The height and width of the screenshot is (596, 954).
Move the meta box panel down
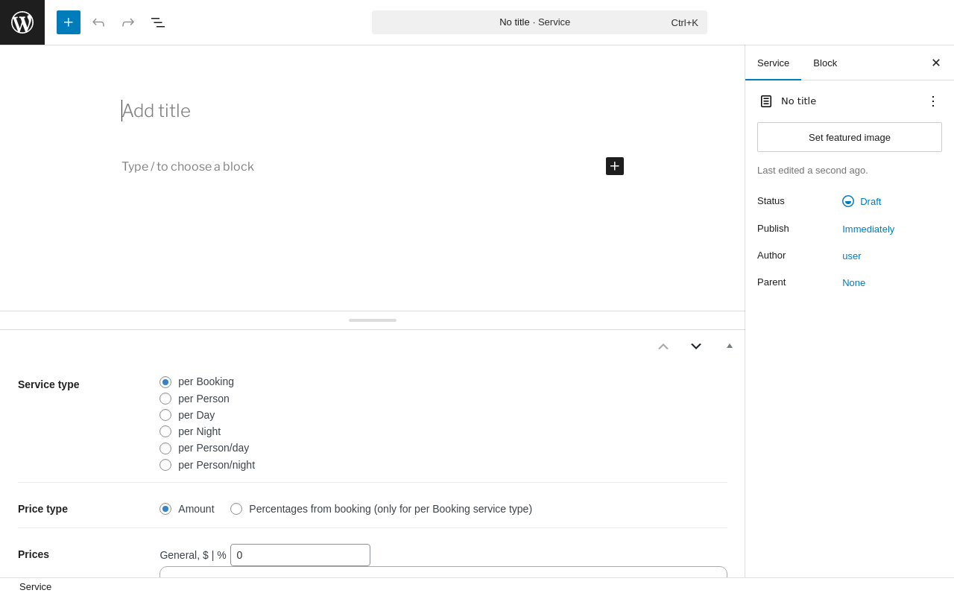click(696, 346)
